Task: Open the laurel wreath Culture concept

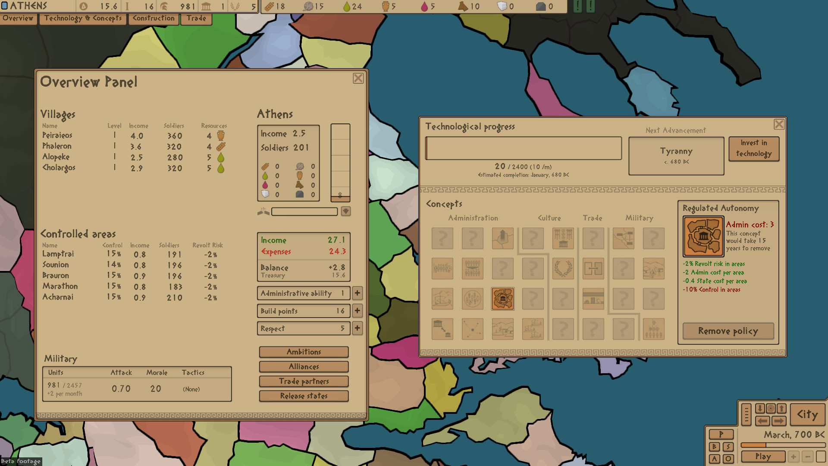Action: point(563,268)
